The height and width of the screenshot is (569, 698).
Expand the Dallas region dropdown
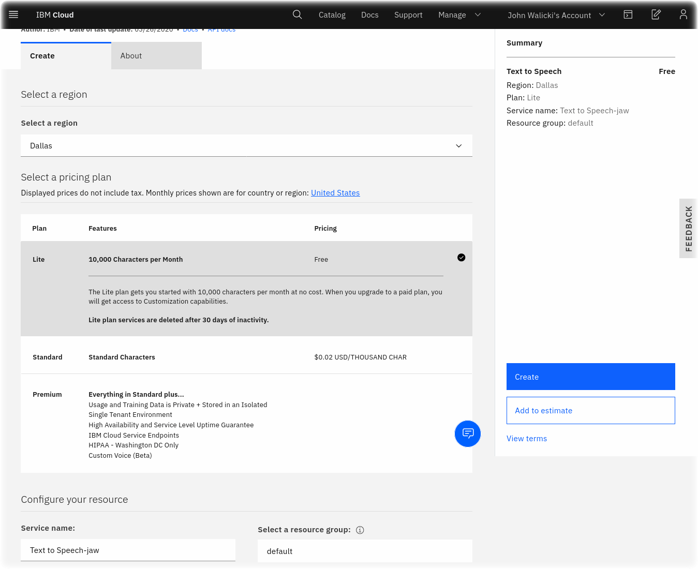click(x=246, y=146)
